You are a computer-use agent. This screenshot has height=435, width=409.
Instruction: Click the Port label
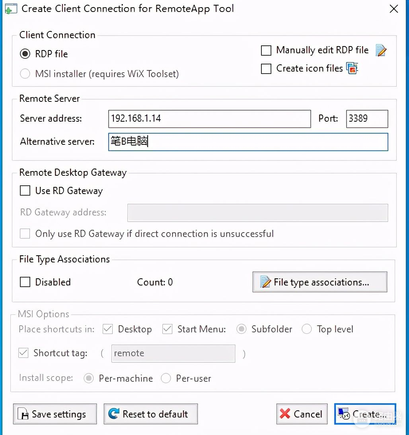328,118
